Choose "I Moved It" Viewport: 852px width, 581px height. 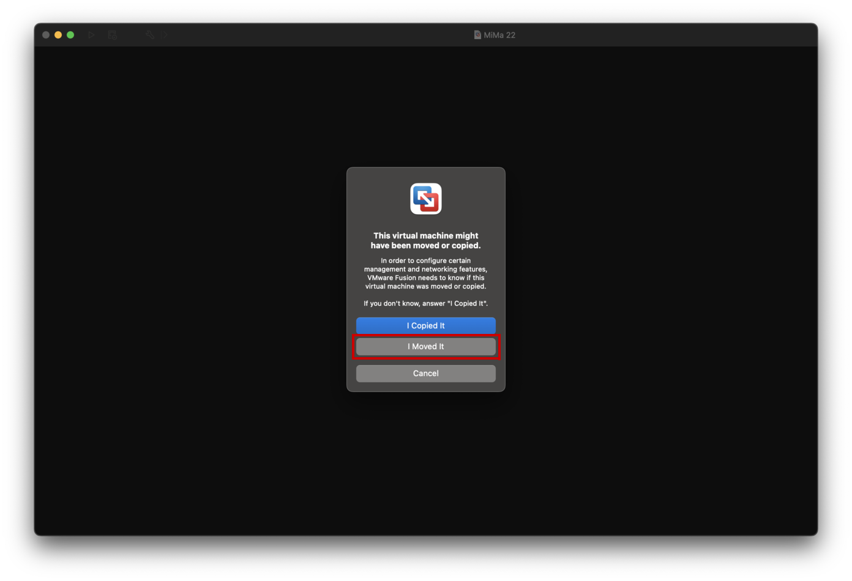[426, 346]
